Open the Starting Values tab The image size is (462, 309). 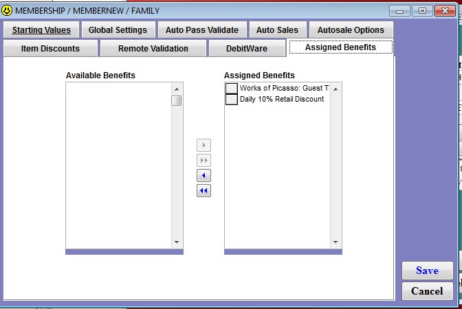pos(41,30)
